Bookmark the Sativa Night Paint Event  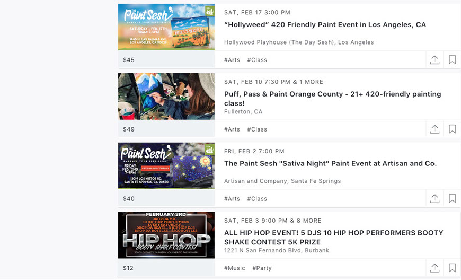452,199
